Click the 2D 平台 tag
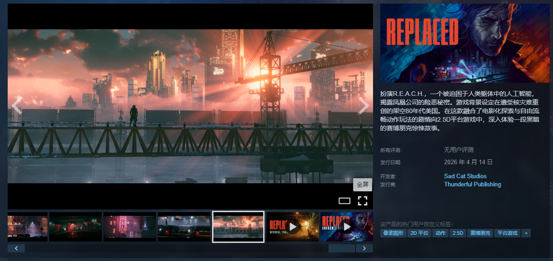The height and width of the screenshot is (261, 553). pos(419,233)
